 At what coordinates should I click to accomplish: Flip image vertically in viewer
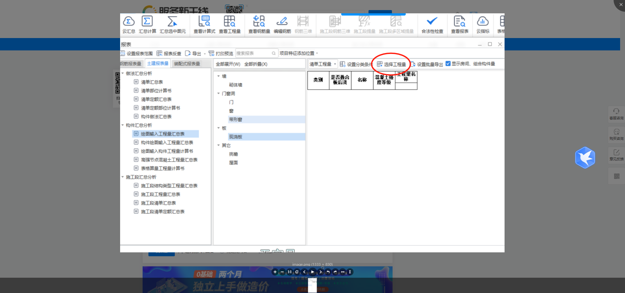pyautogui.click(x=350, y=272)
